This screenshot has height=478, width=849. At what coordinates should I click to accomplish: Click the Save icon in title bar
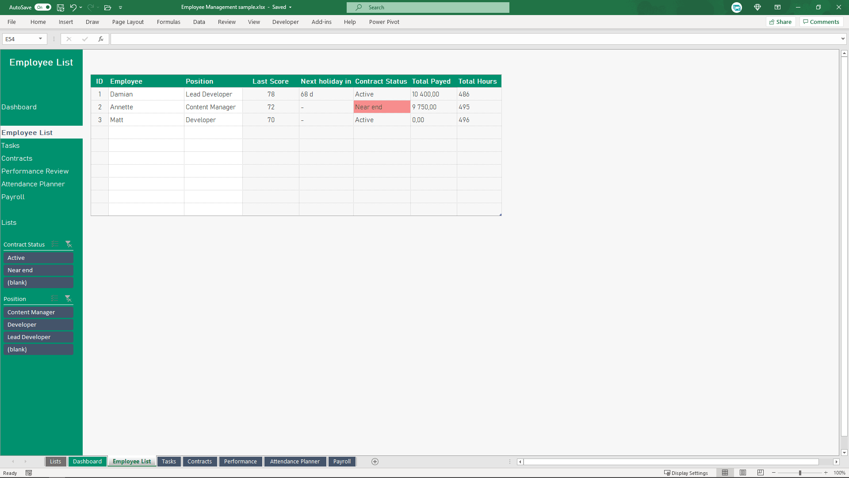coord(61,7)
